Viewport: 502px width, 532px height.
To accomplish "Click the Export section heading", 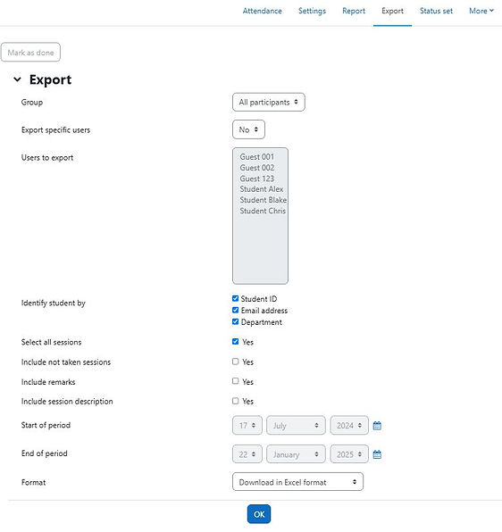I will tap(50, 79).
